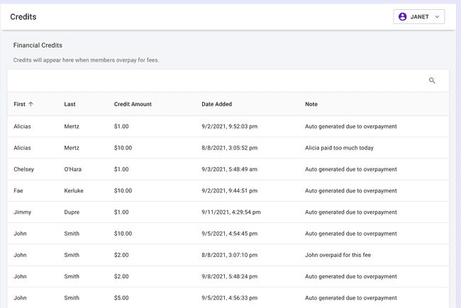
Task: Select John Smith row dated 9/5/2021, 4:54:45 pm
Action: pos(227,234)
